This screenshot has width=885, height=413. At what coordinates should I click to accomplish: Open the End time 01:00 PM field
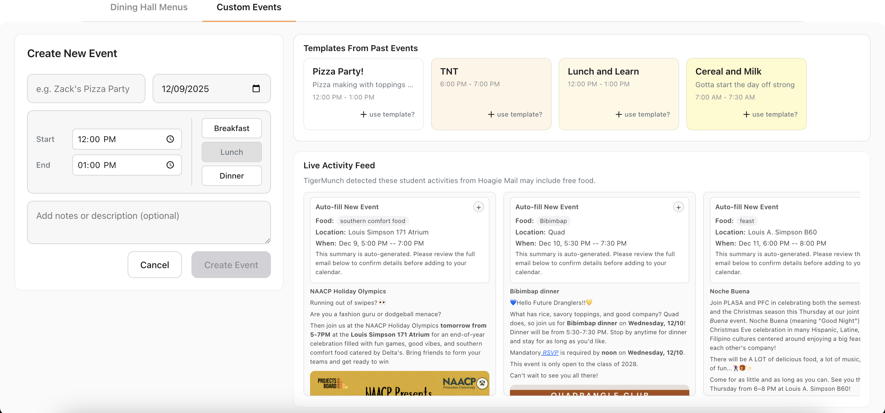(117, 165)
